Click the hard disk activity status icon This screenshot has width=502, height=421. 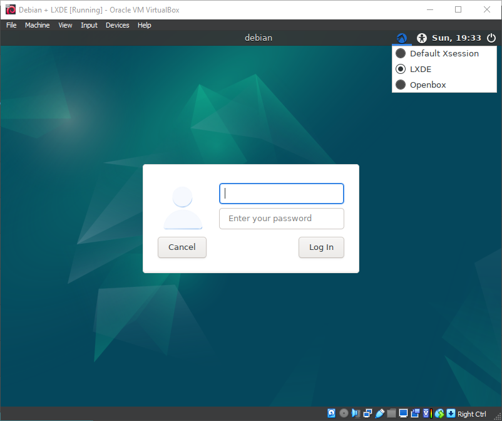click(332, 413)
